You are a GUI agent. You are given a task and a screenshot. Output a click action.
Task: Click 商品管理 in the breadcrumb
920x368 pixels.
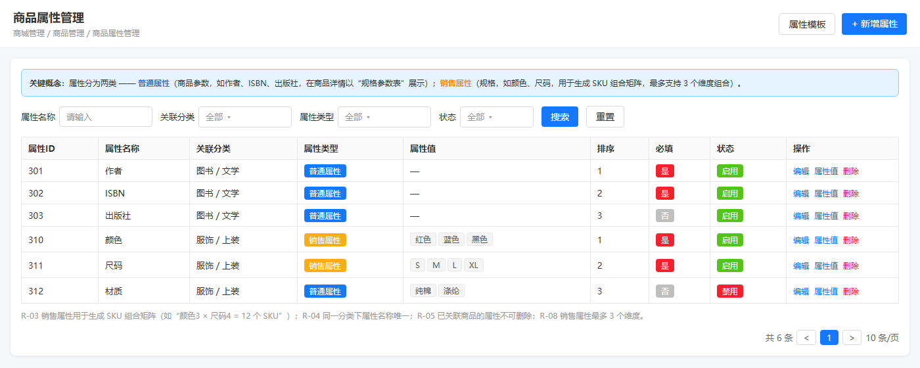coord(68,33)
